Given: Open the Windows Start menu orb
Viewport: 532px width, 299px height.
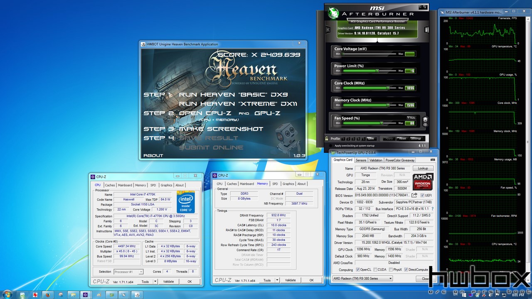Looking at the screenshot, I should click(x=7, y=294).
